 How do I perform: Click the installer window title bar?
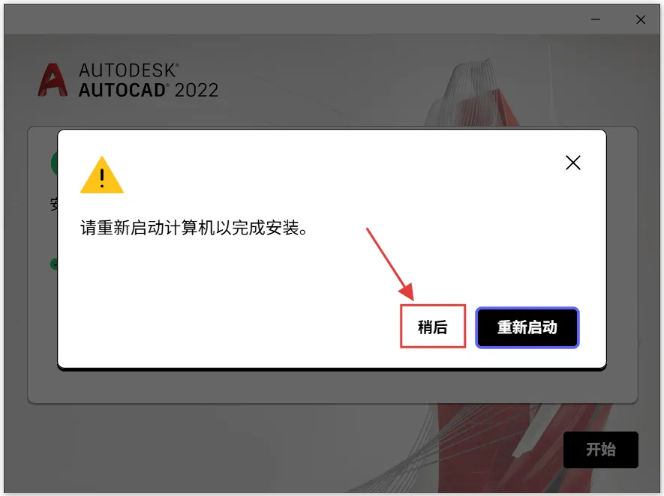(x=296, y=19)
